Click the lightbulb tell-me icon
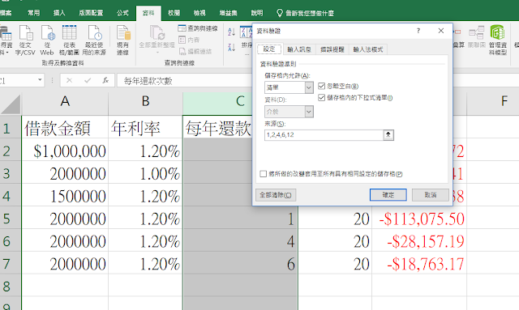Screen dimensions: 519x310 tap(280, 13)
